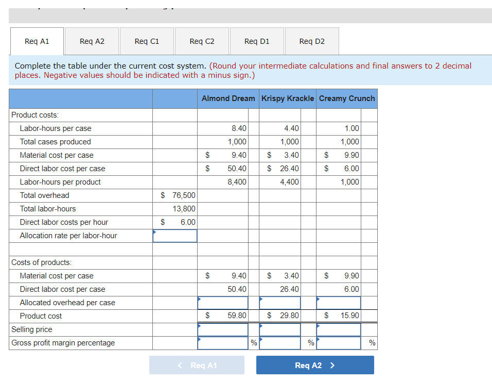The width and height of the screenshot is (492, 381).
Task: Click the 'Total labor-hours' row label
Action: click(x=48, y=209)
